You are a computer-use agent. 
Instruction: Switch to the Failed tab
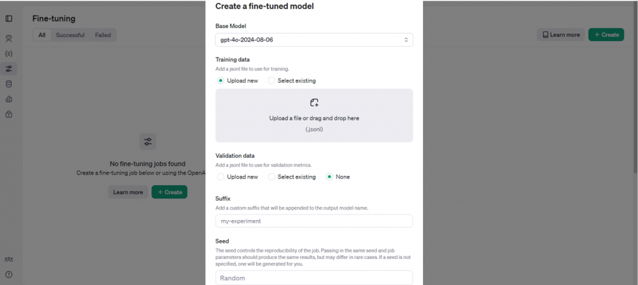coord(103,35)
